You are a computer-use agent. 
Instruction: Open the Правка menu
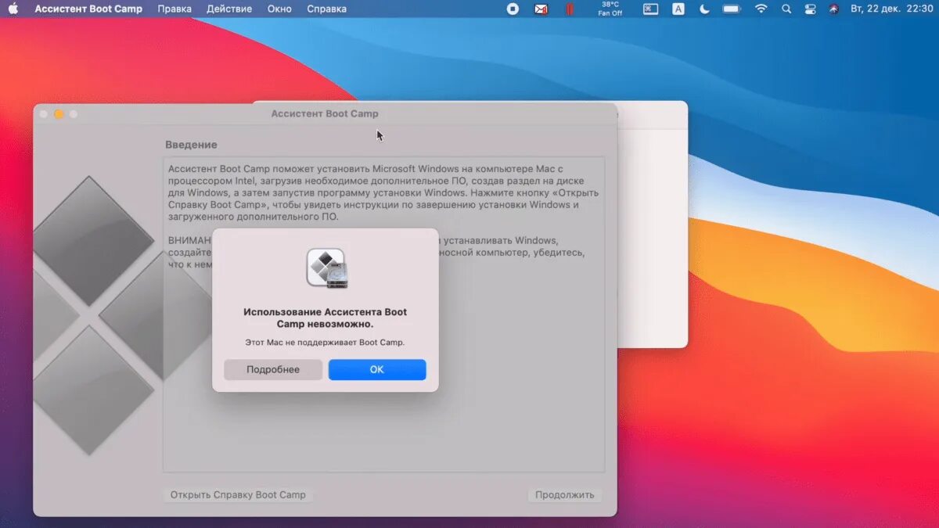pos(174,9)
